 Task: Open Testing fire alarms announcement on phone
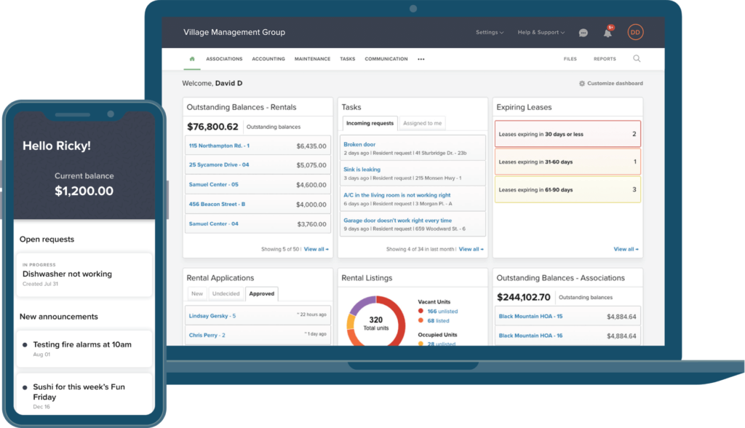tap(84, 349)
